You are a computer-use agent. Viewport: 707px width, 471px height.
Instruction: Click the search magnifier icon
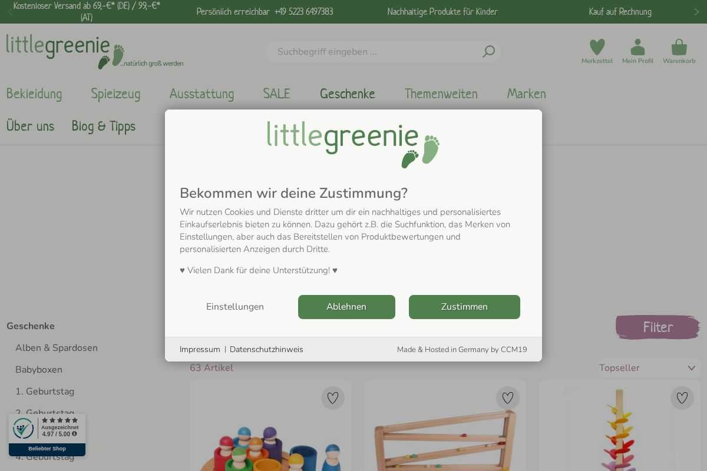[x=488, y=52]
